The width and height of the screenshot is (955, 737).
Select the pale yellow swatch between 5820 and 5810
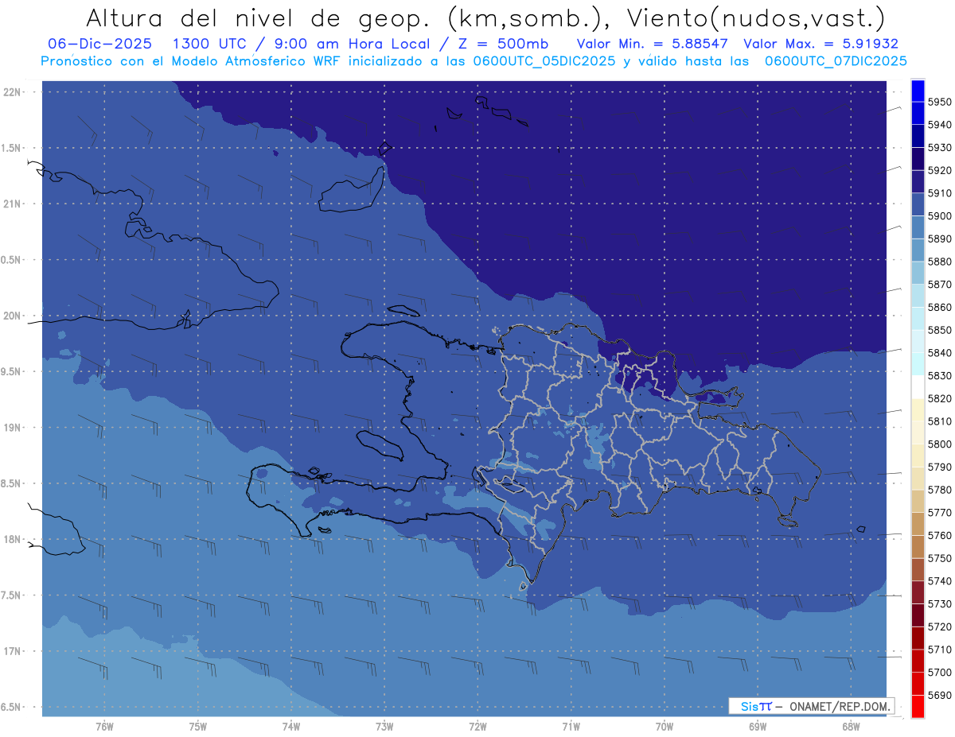917,409
